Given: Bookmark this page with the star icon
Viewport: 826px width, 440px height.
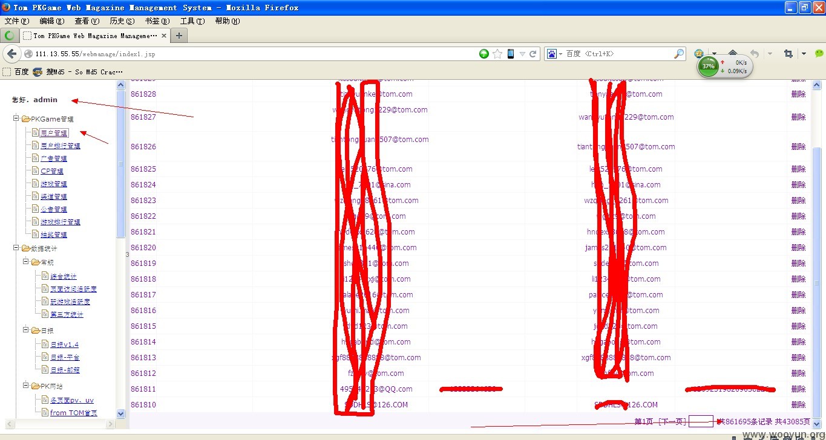Looking at the screenshot, I should click(497, 54).
